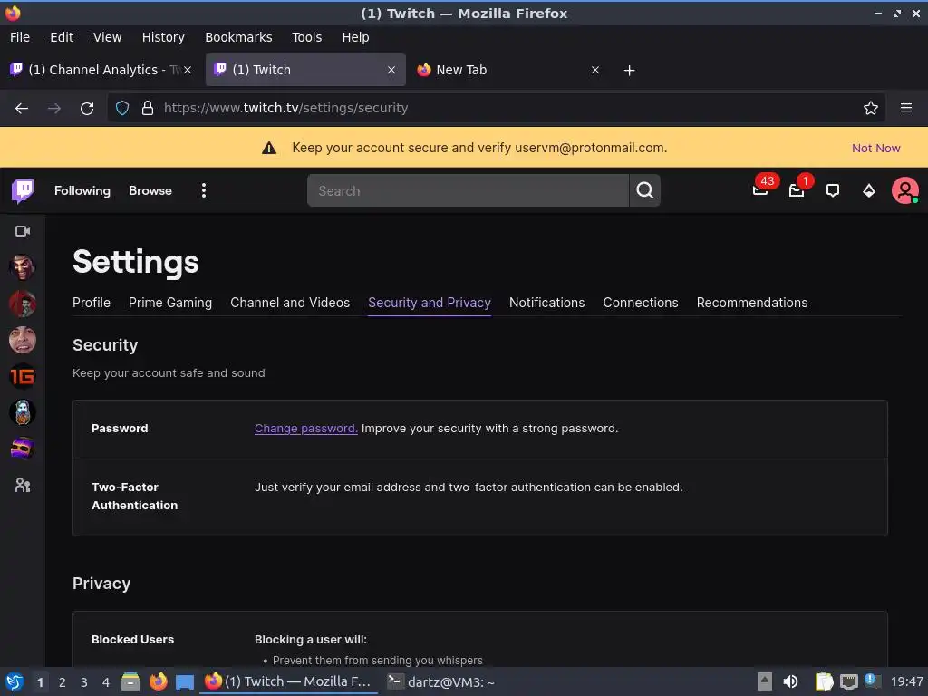Open the 1G channel avatar in sidebar
The height and width of the screenshot is (696, 928).
point(23,376)
